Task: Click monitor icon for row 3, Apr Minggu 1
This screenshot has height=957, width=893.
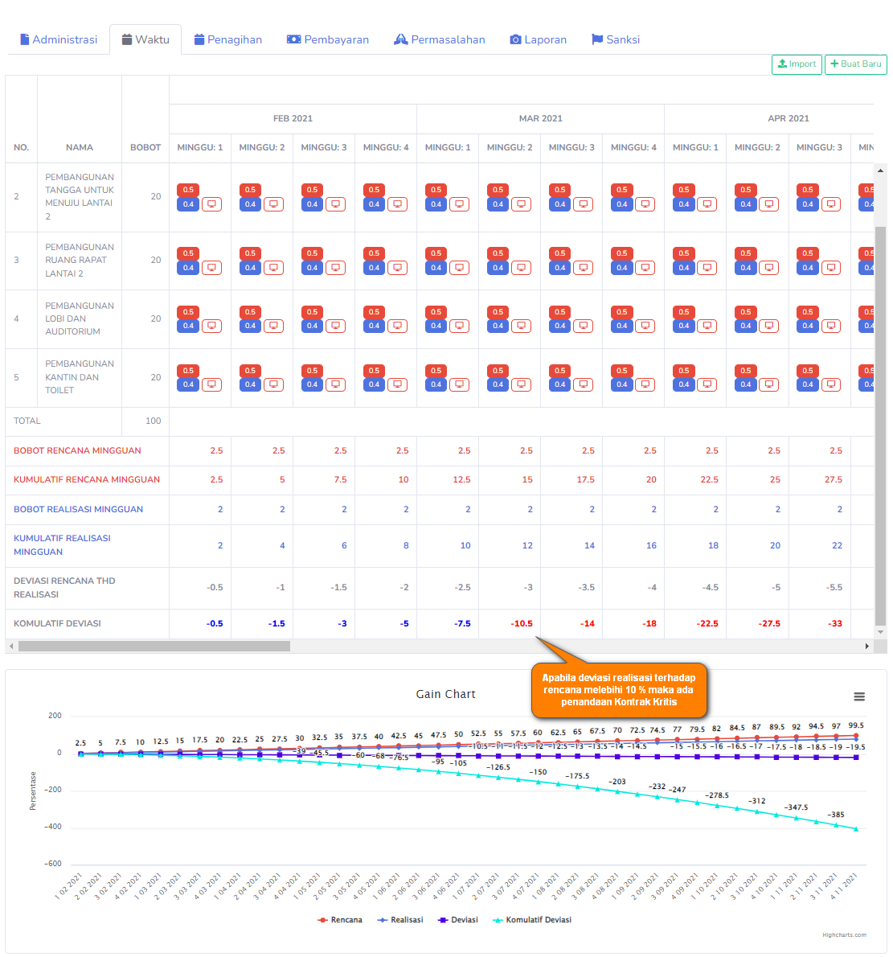Action: tap(707, 268)
